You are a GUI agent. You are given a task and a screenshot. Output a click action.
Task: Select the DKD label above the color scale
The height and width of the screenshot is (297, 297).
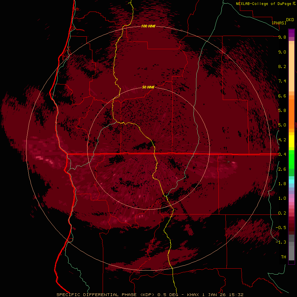pos(290,20)
